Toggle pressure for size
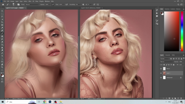The height and width of the screenshot is (104, 185). tap(94, 5)
